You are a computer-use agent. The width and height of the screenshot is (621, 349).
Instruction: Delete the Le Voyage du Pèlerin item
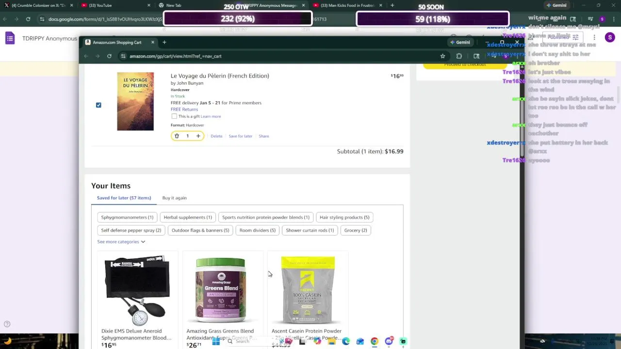(216, 136)
